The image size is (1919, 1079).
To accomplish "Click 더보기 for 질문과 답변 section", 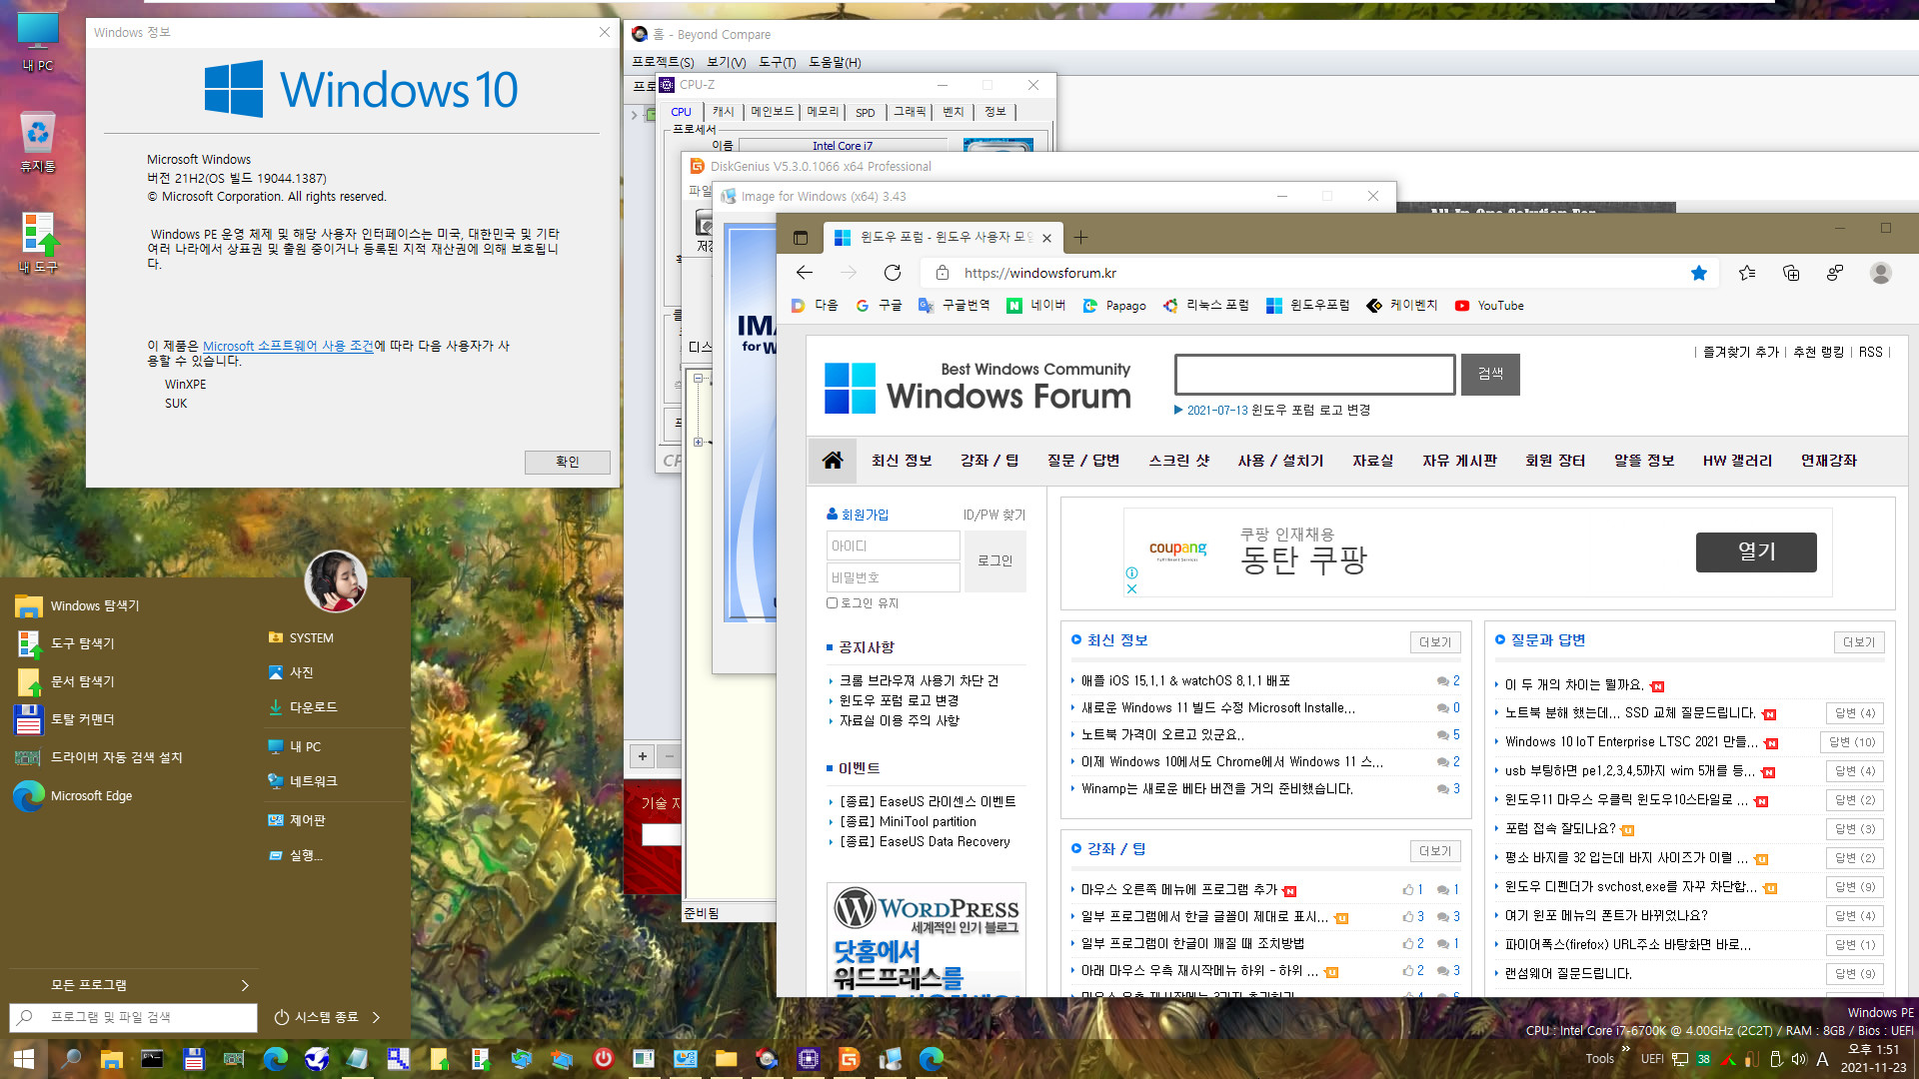I will pos(1858,642).
